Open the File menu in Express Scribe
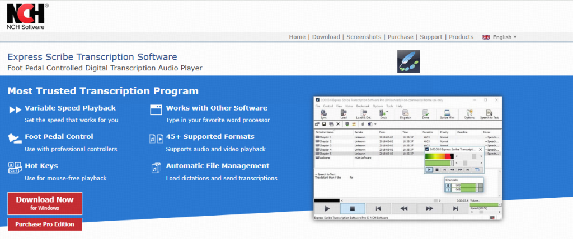Screen dimensions: 573x239 tap(318, 106)
